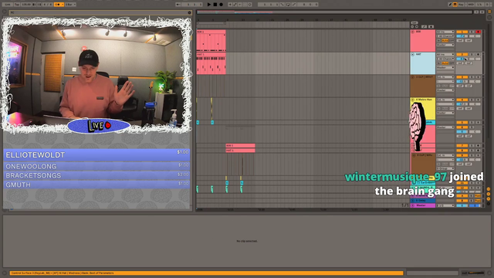Select the 808 1 clip on 808 track

211,41
